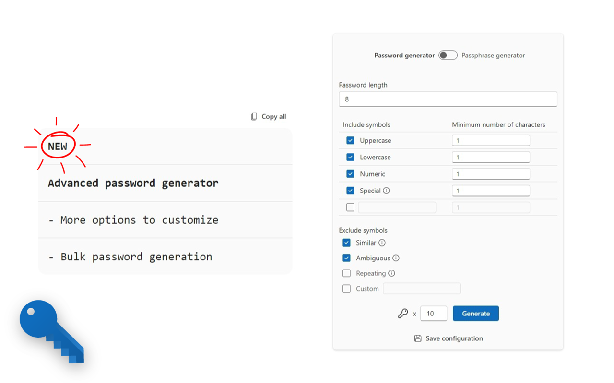This screenshot has width=614, height=383.
Task: Uncheck the Numeric checkbox
Action: point(350,174)
